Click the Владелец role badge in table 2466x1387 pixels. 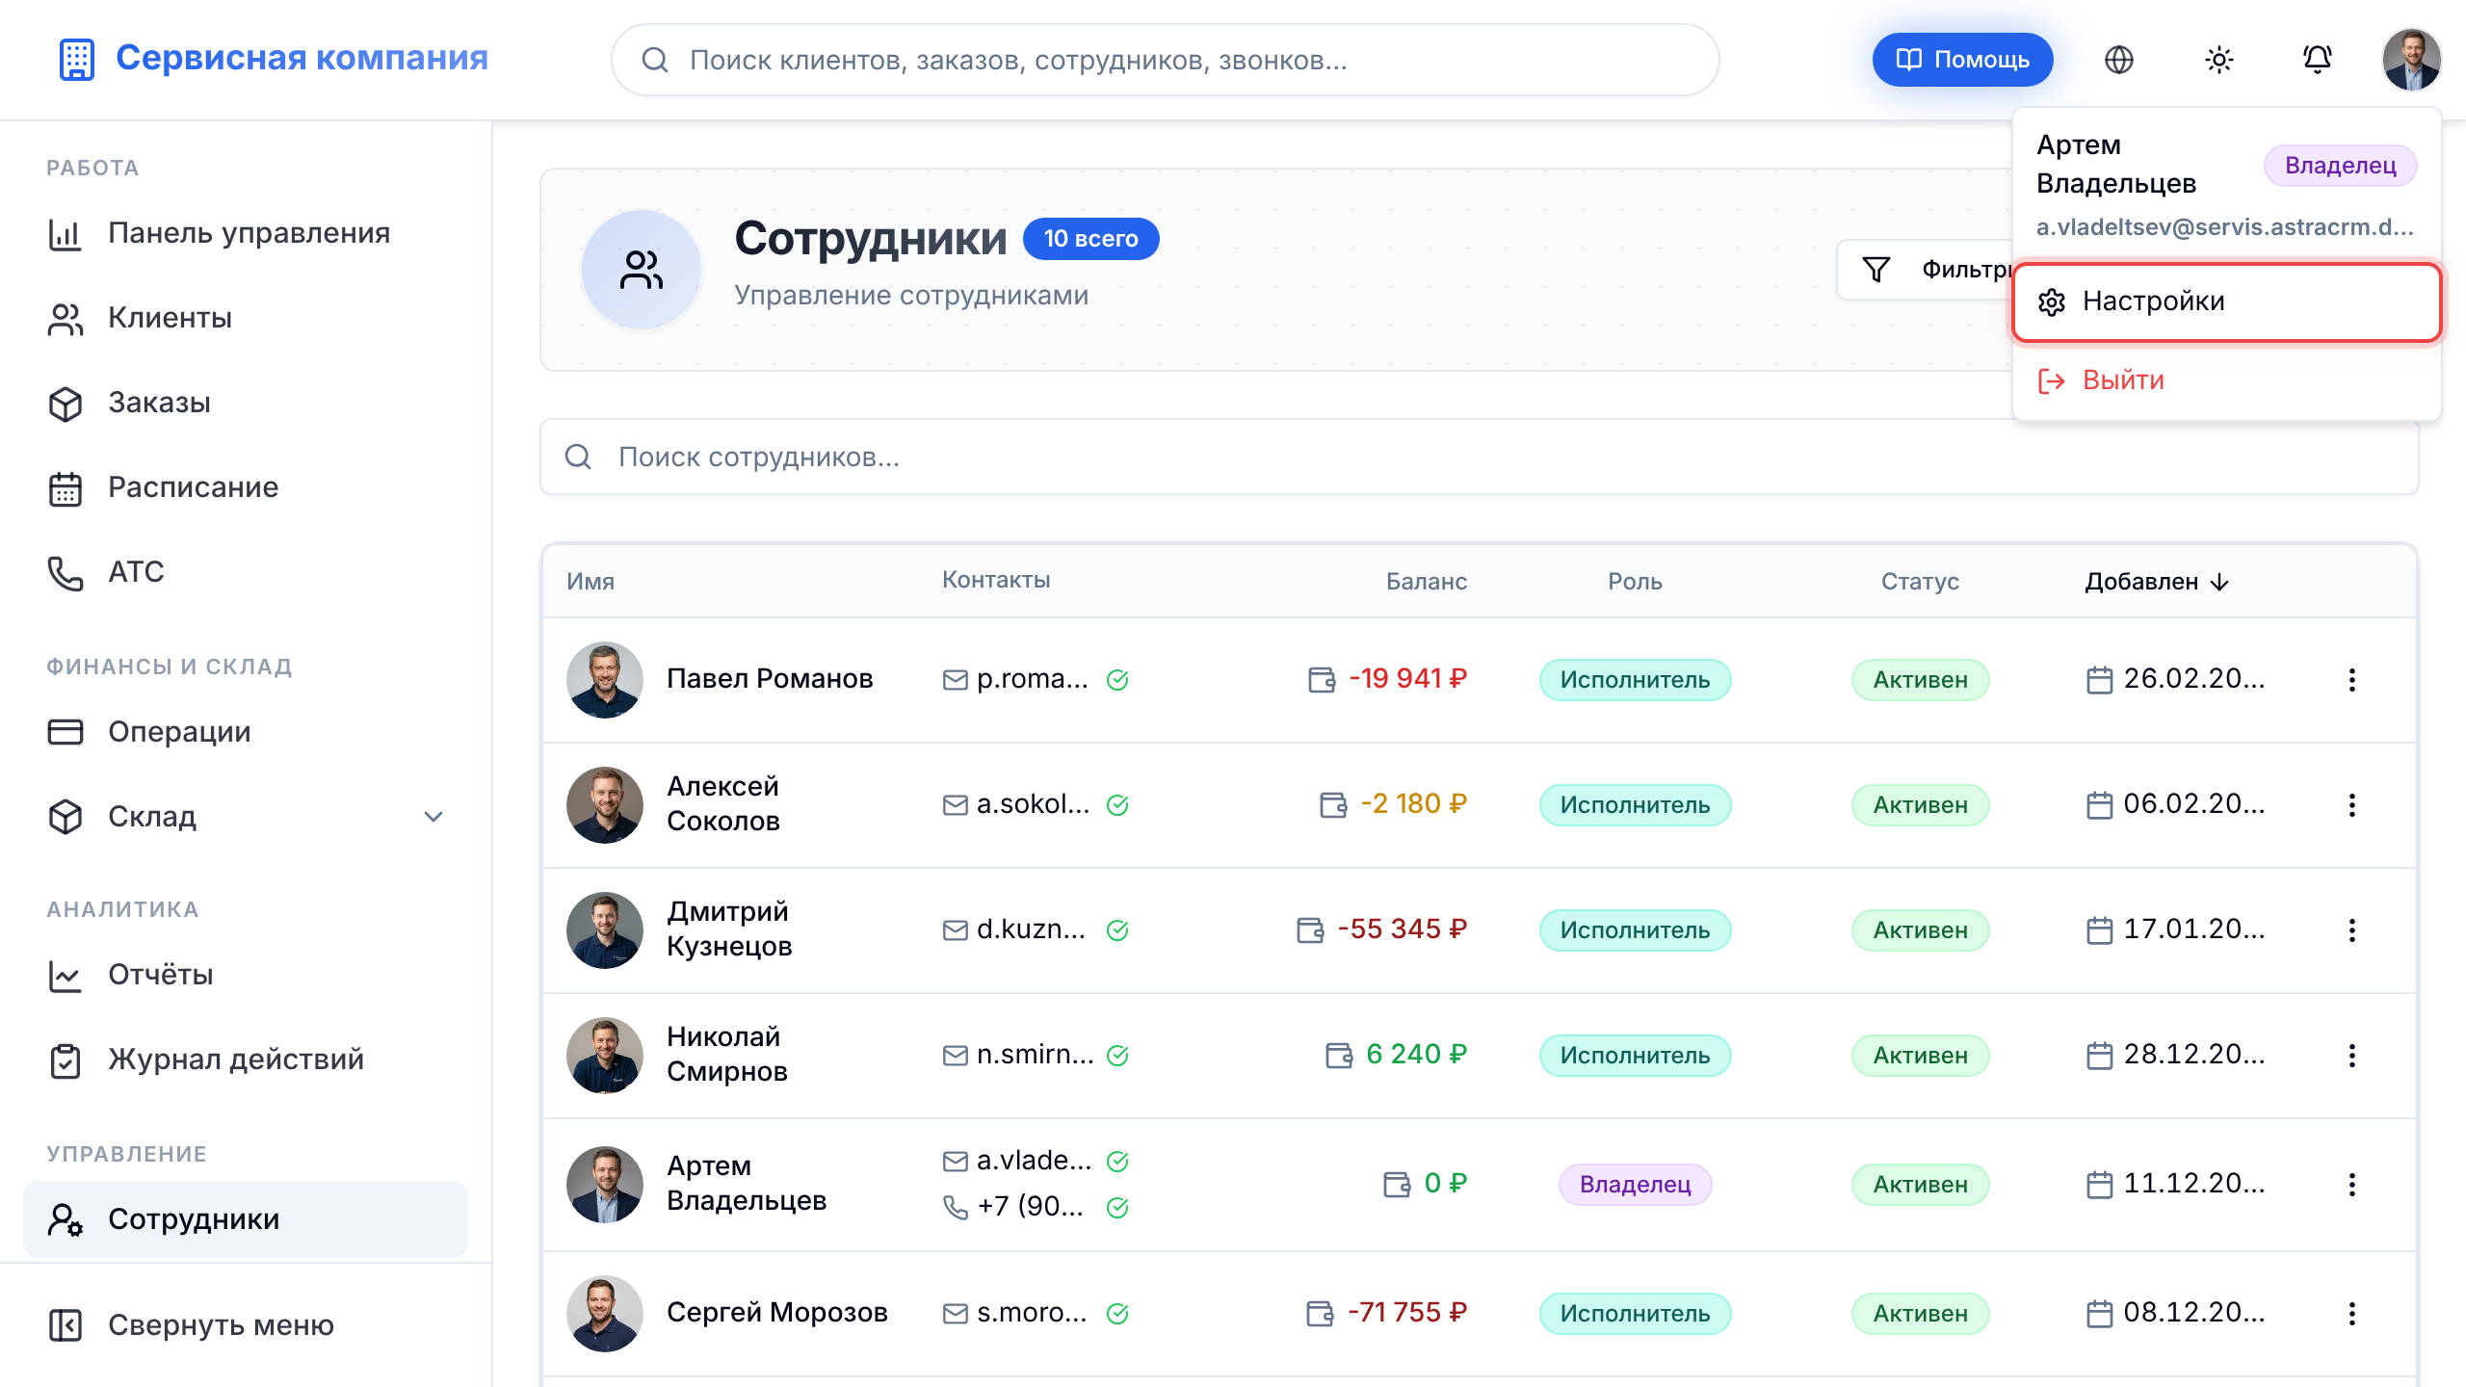coord(1635,1185)
